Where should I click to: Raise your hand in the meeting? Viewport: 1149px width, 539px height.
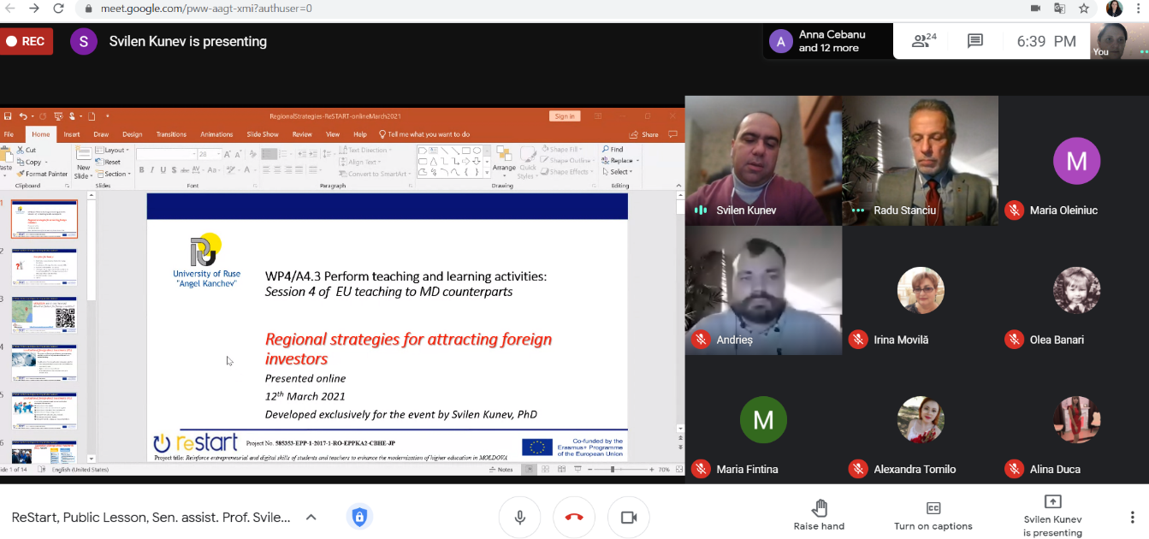[819, 516]
